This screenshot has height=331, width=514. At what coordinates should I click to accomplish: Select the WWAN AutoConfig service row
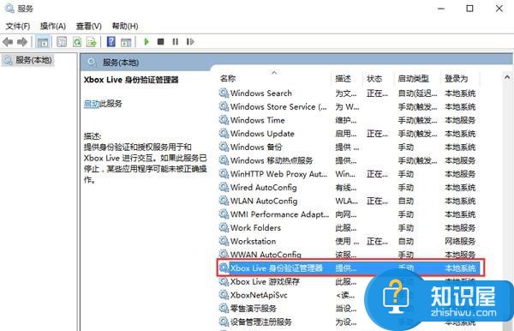pyautogui.click(x=349, y=254)
